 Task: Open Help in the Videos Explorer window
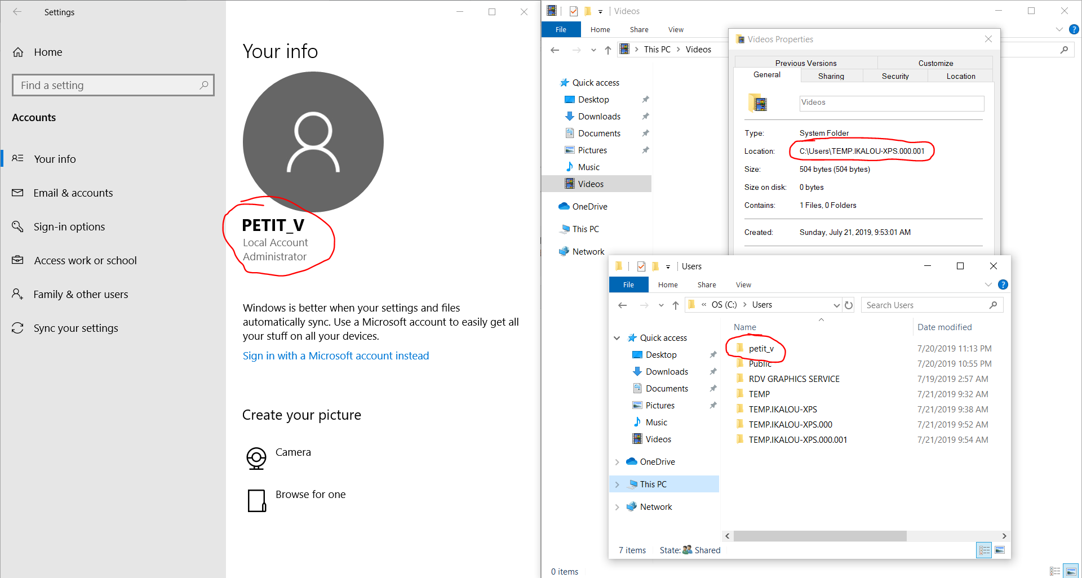(x=1074, y=29)
